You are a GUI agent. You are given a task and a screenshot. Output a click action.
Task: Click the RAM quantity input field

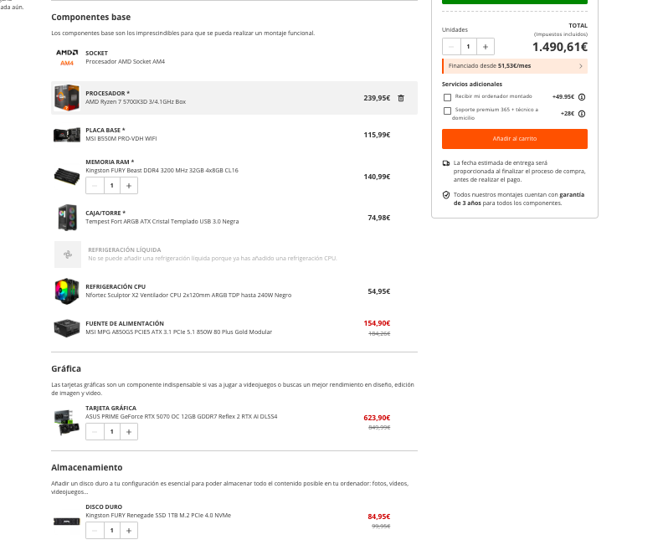coord(111,186)
